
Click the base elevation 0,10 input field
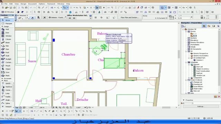point(184,18)
